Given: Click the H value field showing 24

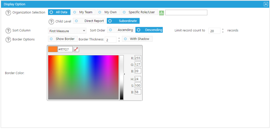Looking at the screenshot, I should [x=138, y=79].
